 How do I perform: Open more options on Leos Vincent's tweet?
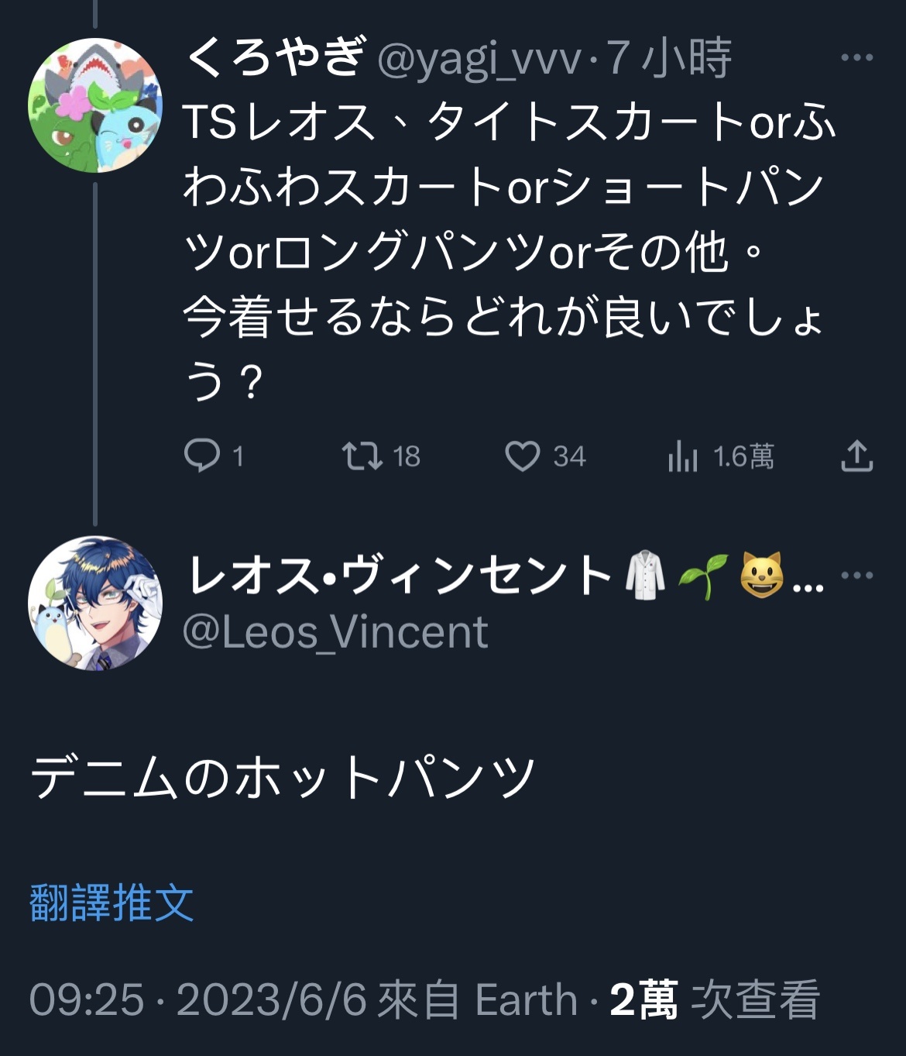tap(856, 576)
